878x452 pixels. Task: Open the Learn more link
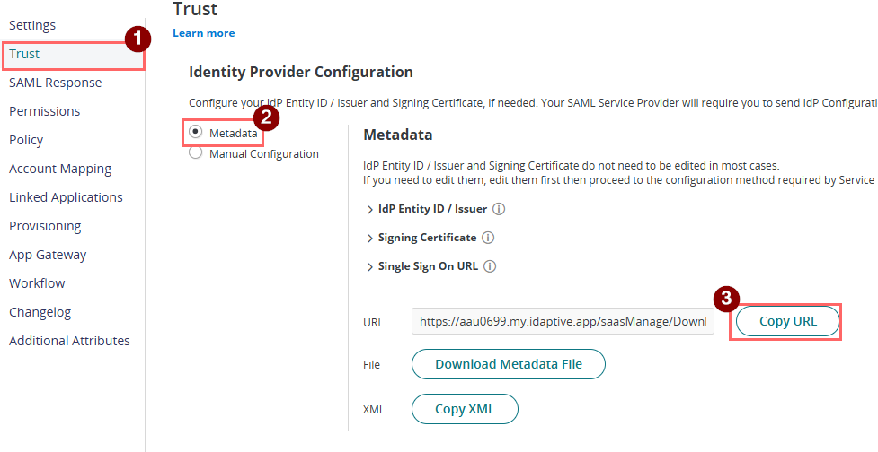(203, 33)
